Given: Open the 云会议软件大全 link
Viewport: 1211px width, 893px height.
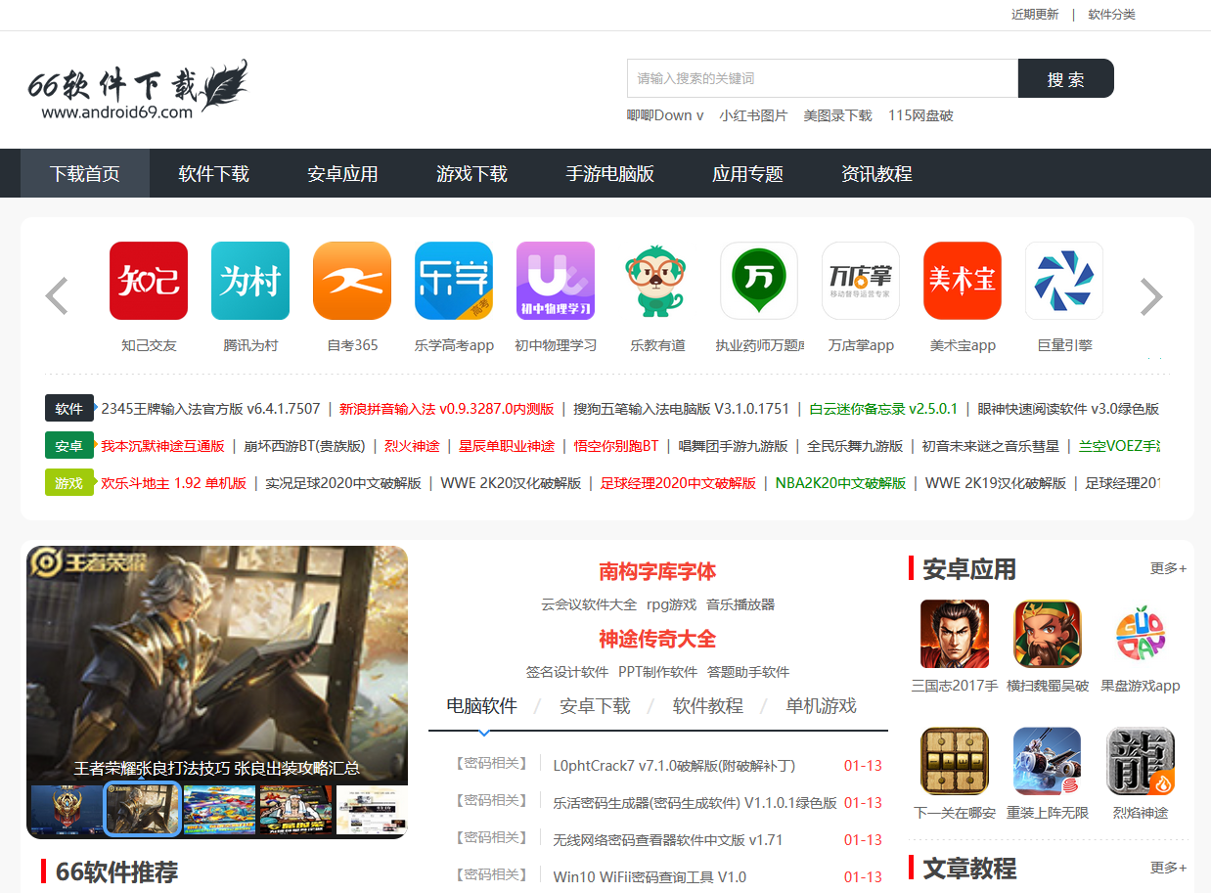Looking at the screenshot, I should [x=589, y=604].
